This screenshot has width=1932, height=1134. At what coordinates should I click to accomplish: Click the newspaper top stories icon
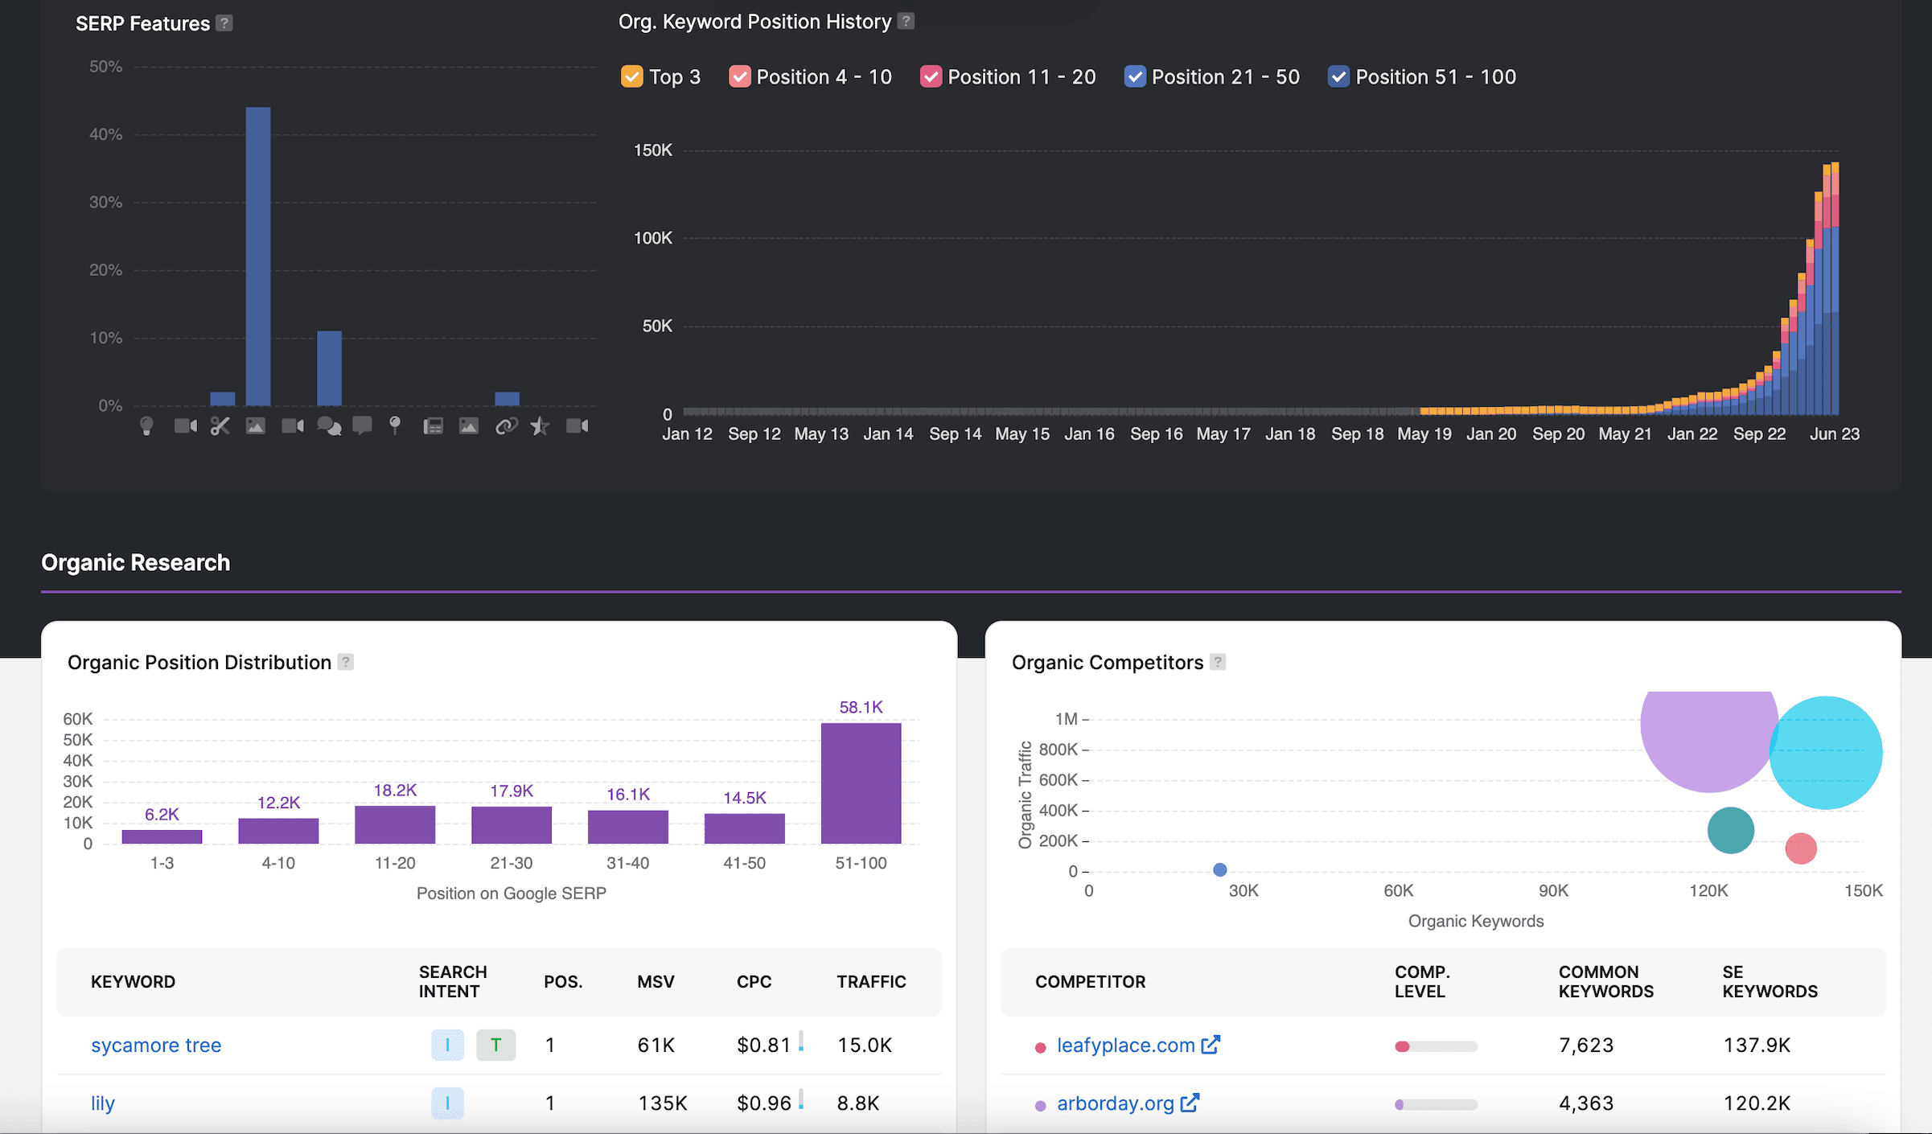pos(433,425)
